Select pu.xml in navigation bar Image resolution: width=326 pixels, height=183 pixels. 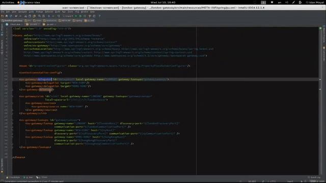click(89, 21)
